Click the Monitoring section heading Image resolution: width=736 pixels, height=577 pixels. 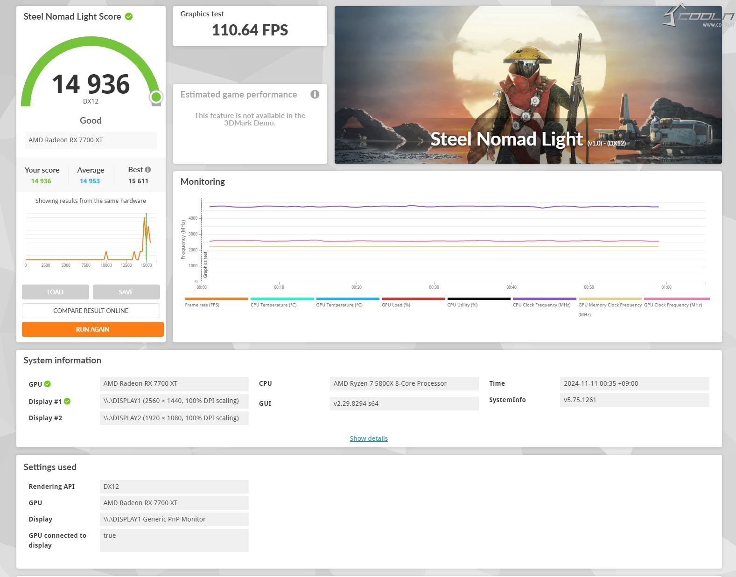tap(203, 181)
